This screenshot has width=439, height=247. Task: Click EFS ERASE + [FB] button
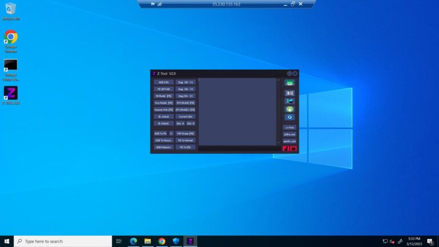pyautogui.click(x=185, y=110)
